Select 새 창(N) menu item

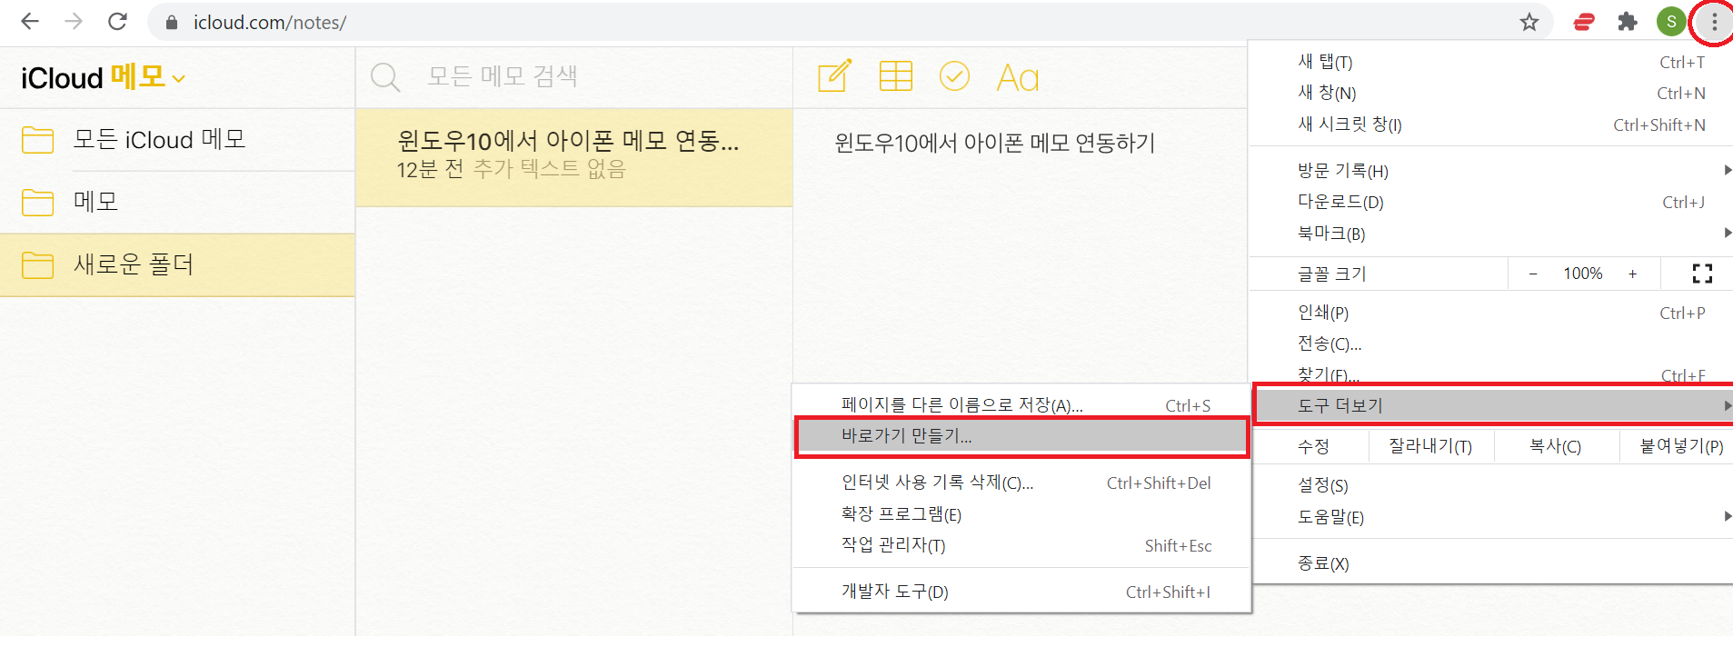(1490, 93)
